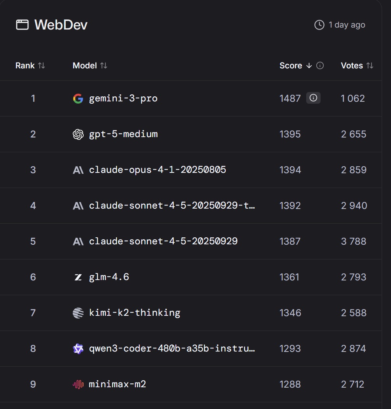Viewport: 391px width, 409px height.
Task: Click Anthropic logo next to claude-opus-4-1
Action: pyautogui.click(x=78, y=170)
